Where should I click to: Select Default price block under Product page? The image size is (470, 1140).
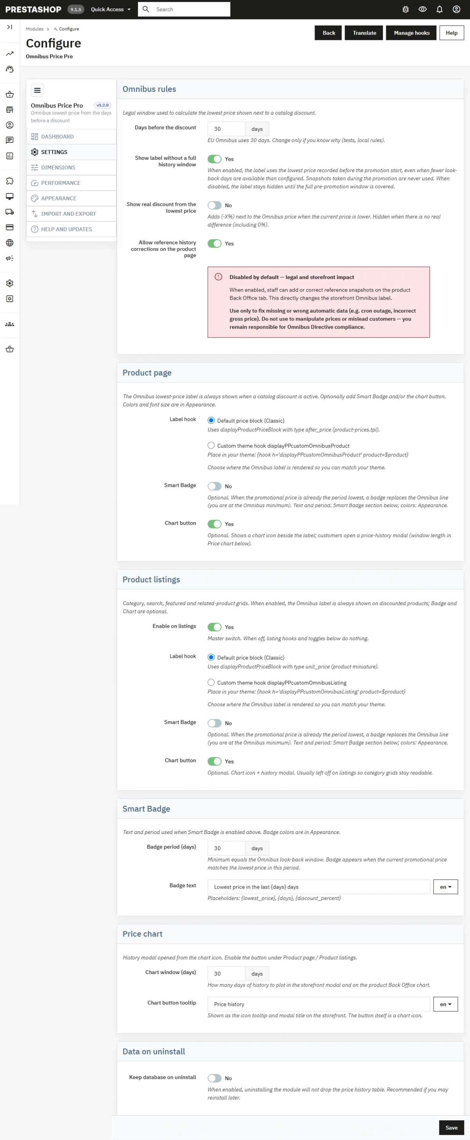click(x=211, y=421)
